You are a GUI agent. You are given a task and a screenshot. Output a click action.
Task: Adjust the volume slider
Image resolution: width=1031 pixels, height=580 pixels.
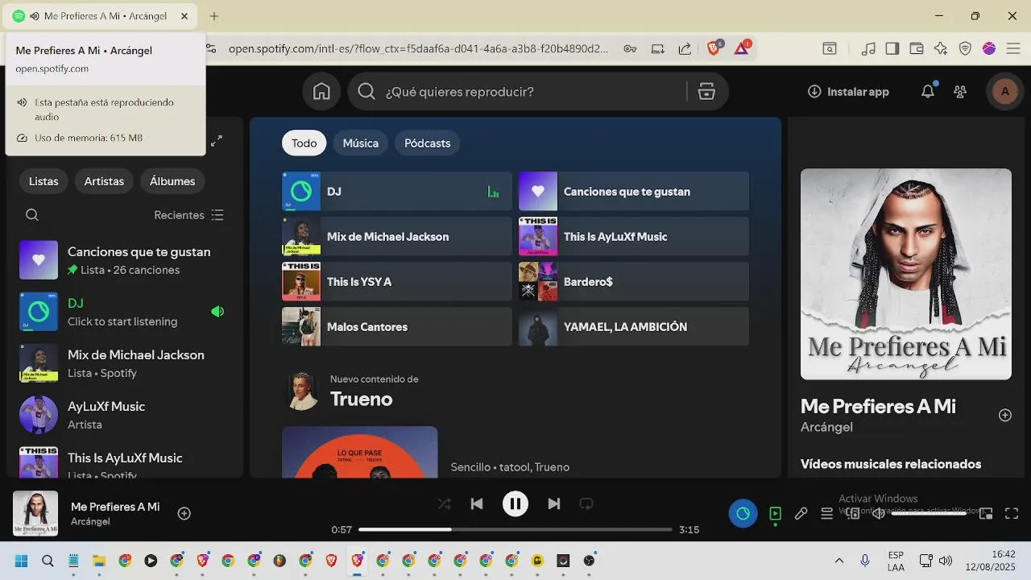929,513
